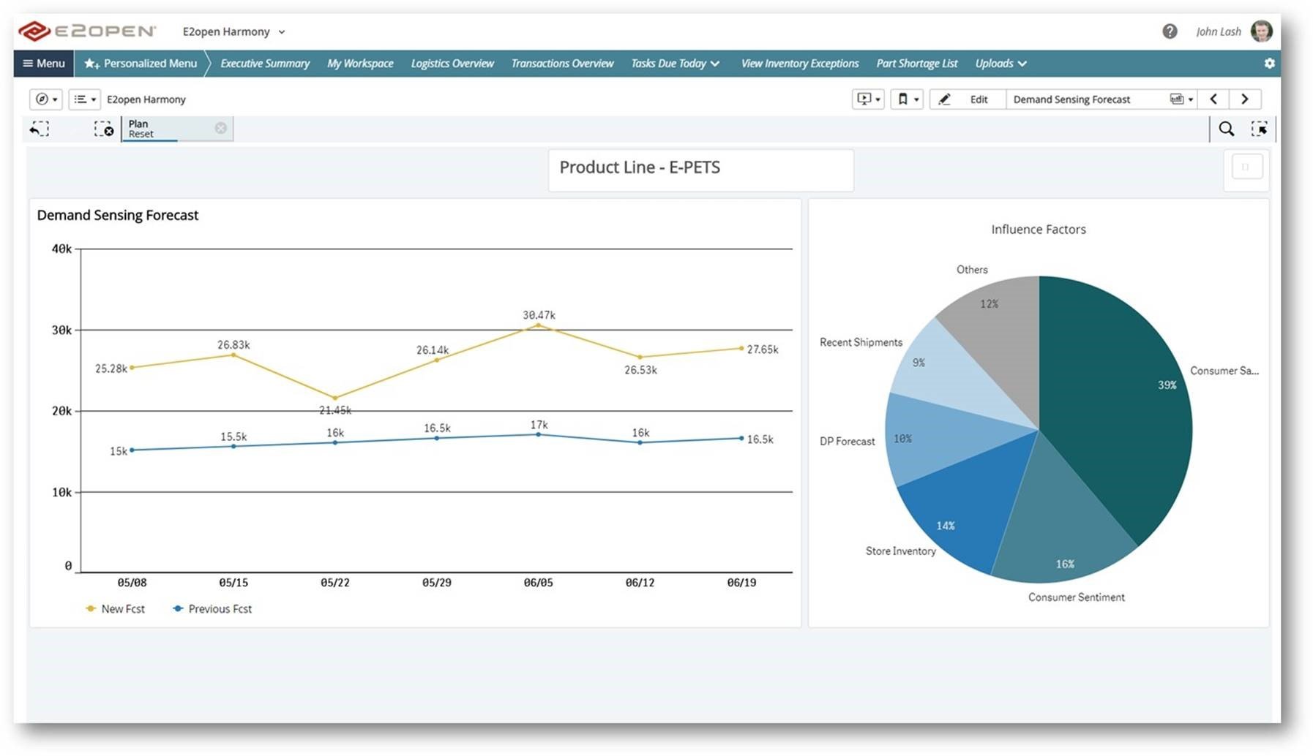Remove the Plan selection chip
Image resolution: width=1313 pixels, height=756 pixels.
(220, 128)
